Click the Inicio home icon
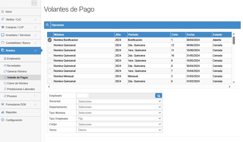This screenshot has width=243, height=142. [3, 12]
